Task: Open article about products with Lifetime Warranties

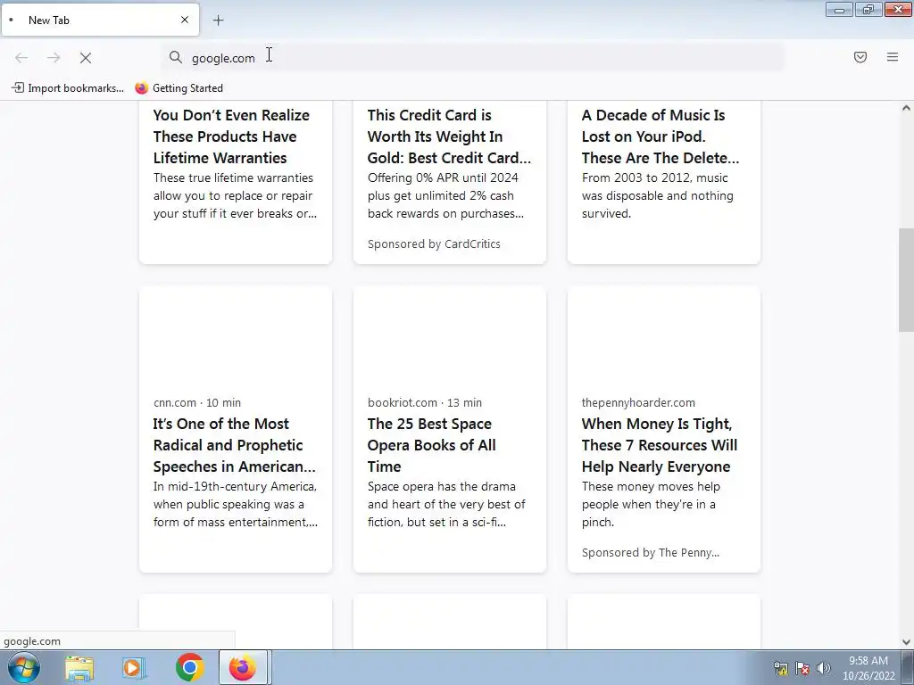Action: pyautogui.click(x=231, y=136)
